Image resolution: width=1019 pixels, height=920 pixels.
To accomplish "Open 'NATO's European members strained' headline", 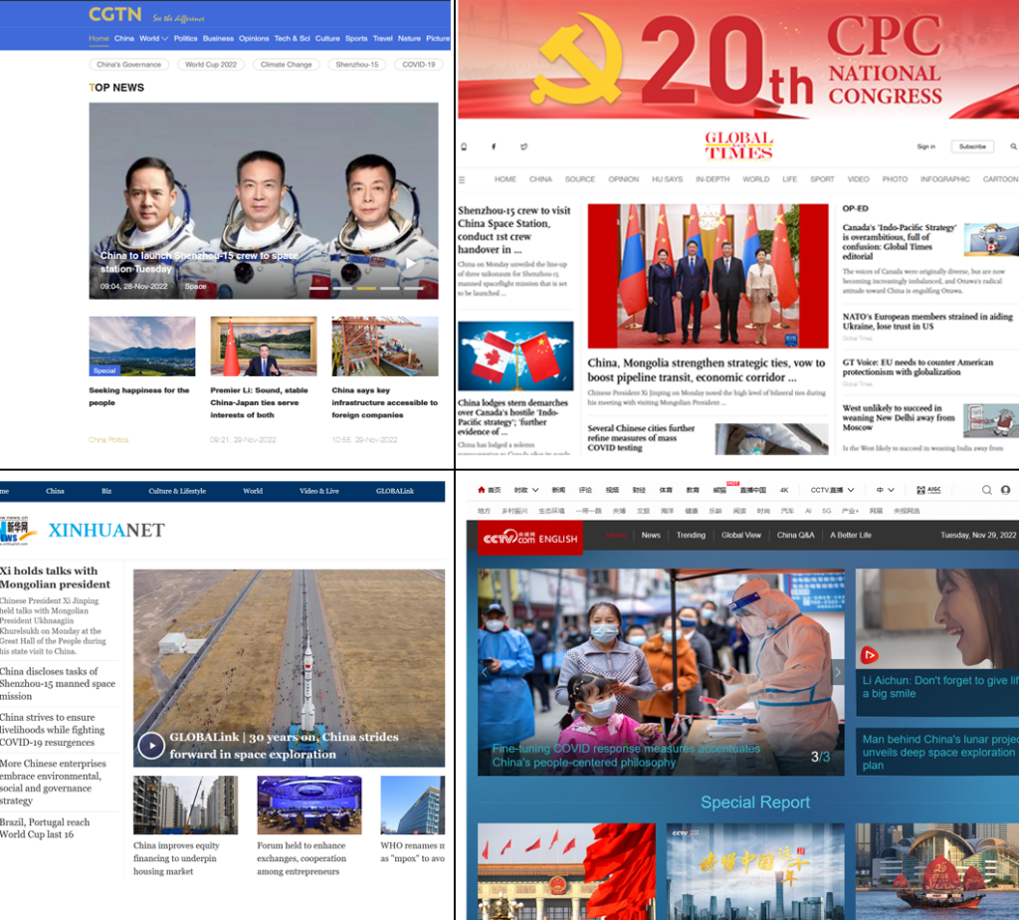I will click(927, 322).
